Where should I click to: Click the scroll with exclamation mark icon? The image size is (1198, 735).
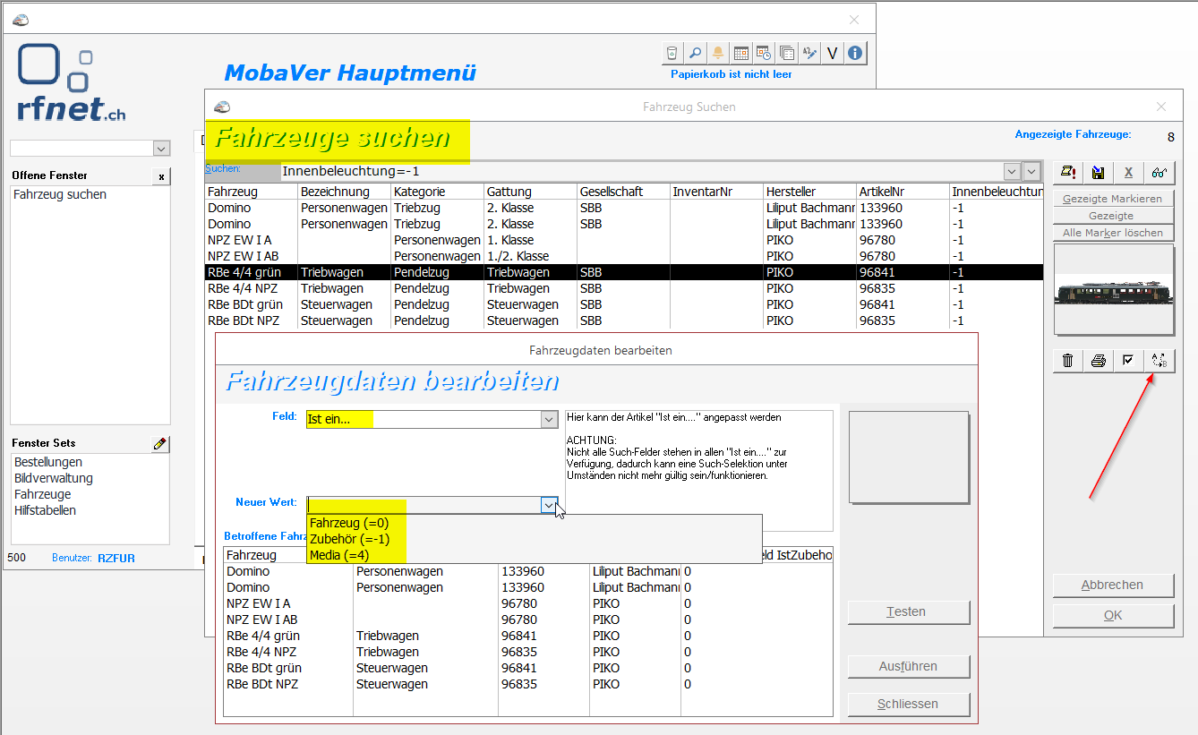click(1067, 173)
